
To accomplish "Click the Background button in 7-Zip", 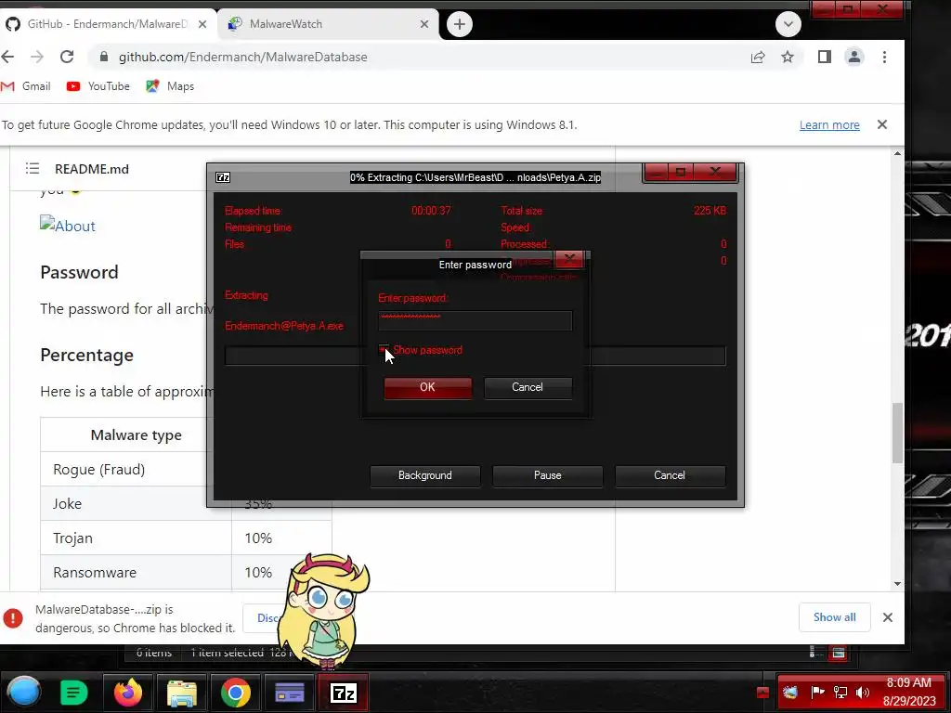I will (x=425, y=475).
